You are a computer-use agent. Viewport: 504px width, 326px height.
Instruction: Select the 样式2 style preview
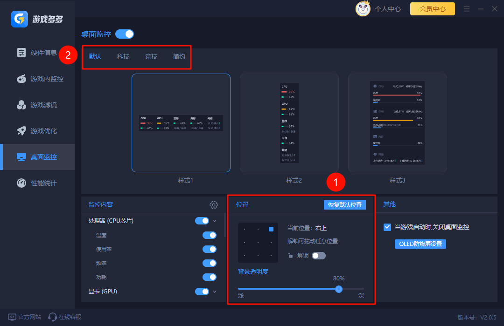tap(289, 122)
